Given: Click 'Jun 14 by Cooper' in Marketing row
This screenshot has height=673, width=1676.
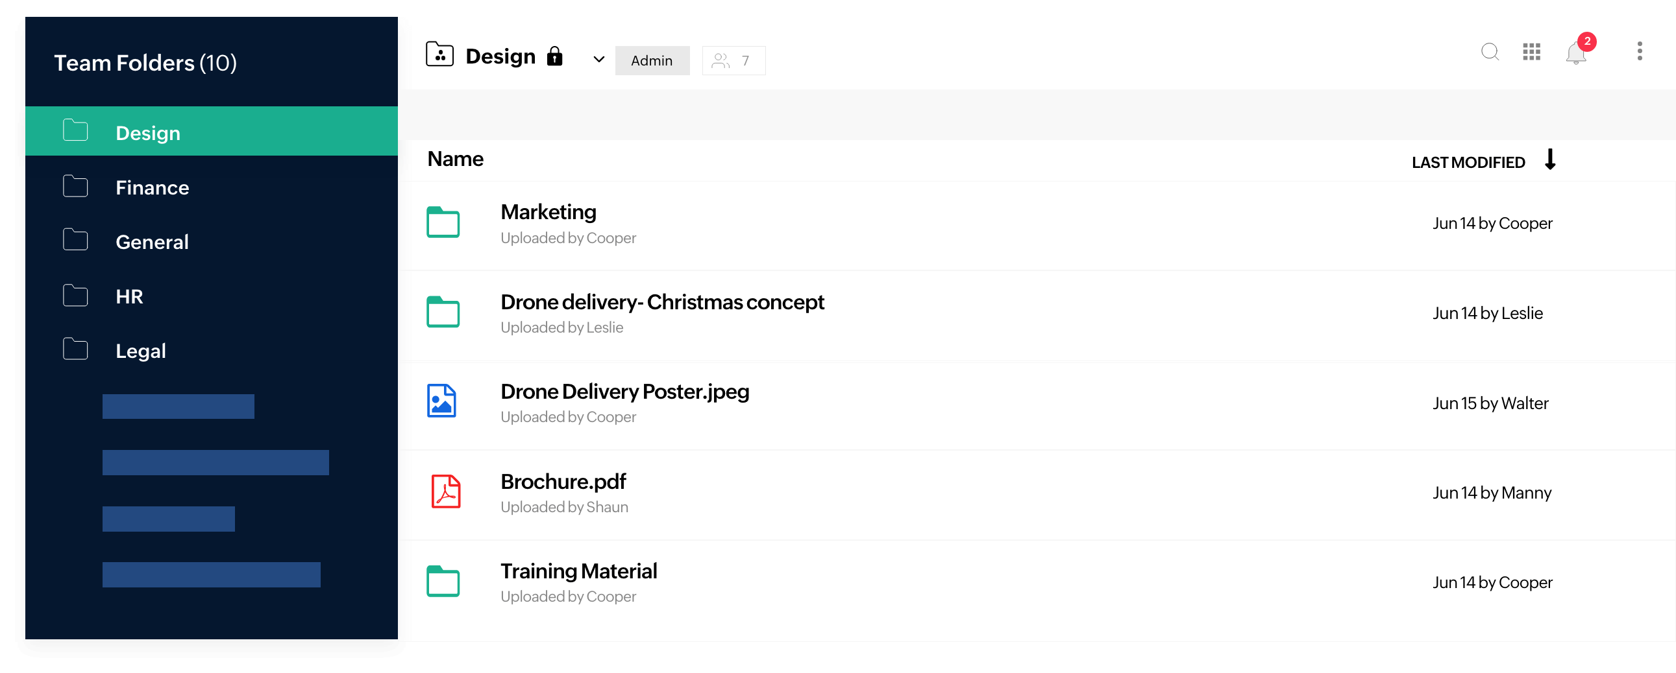Looking at the screenshot, I should (1492, 224).
